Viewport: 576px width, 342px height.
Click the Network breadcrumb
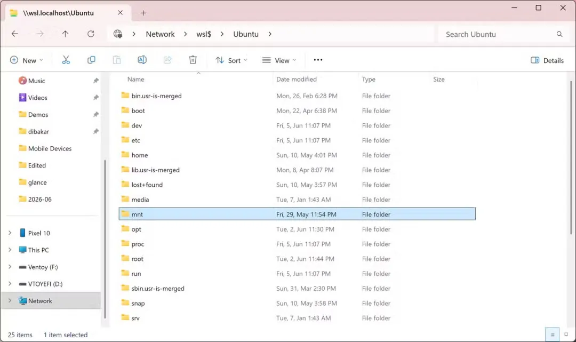[160, 34]
